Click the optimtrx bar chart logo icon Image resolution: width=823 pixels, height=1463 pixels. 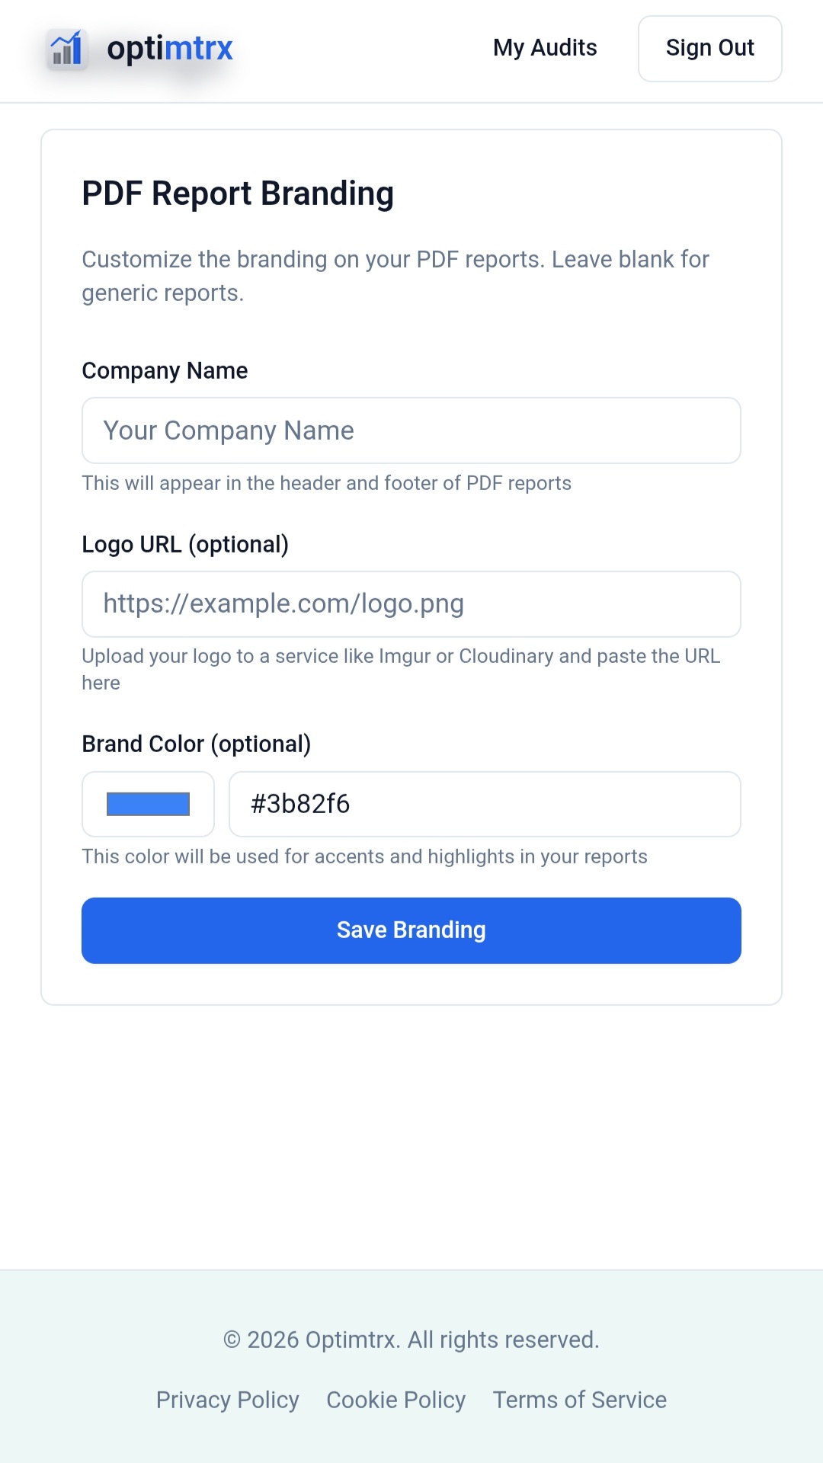pyautogui.click(x=66, y=49)
